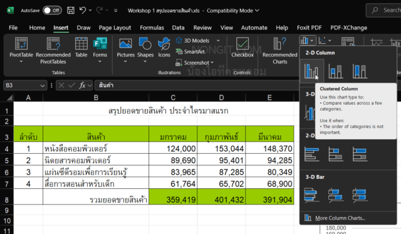Click the Insert Column or Bar Chart button
The width and height of the screenshot is (401, 234).
pyautogui.click(x=305, y=40)
